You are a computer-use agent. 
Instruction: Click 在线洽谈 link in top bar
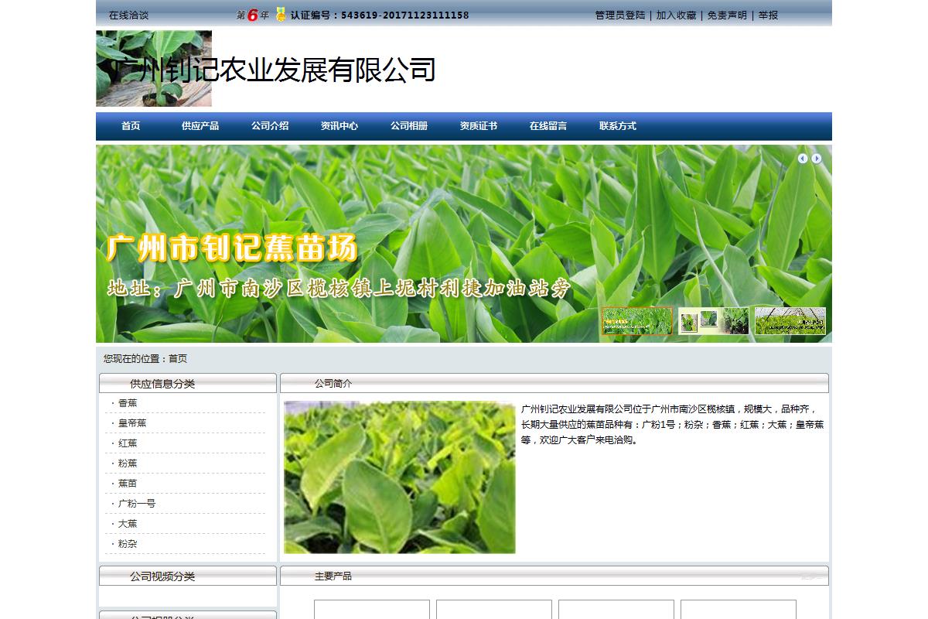point(128,15)
